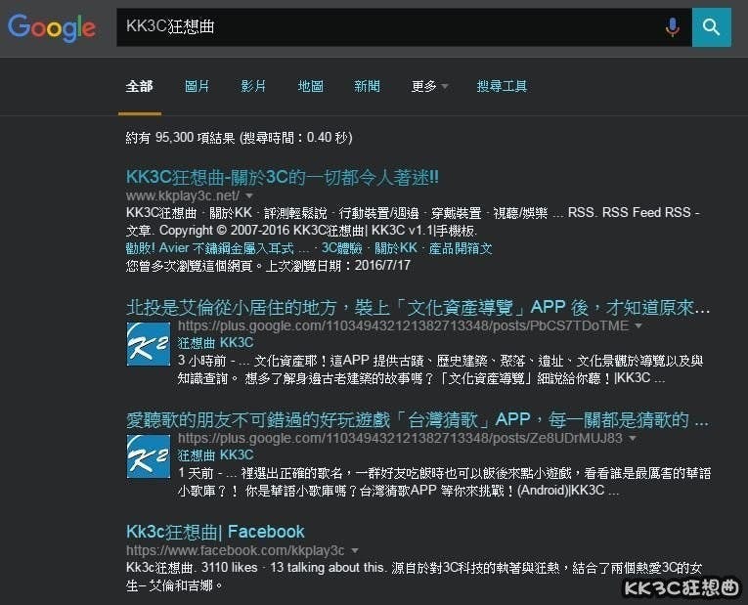Click the www.kkplay3c.net/ URL text
Image resolution: width=748 pixels, height=605 pixels.
pos(183,195)
